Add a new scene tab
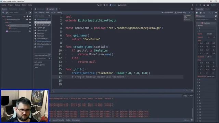219x123 pixels. click(x=60, y=9)
